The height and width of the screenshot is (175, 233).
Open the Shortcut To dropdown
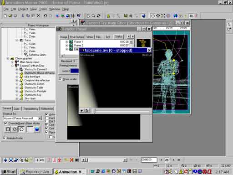40,118
